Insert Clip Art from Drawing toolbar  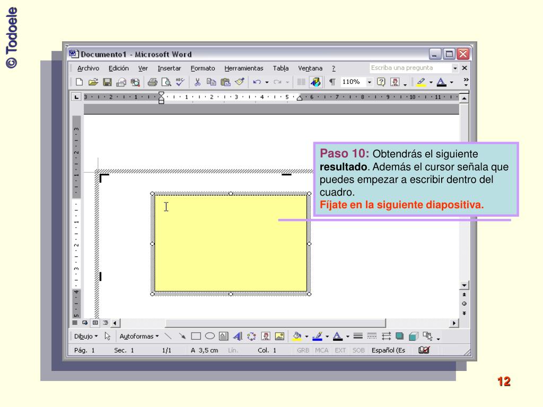coord(266,336)
